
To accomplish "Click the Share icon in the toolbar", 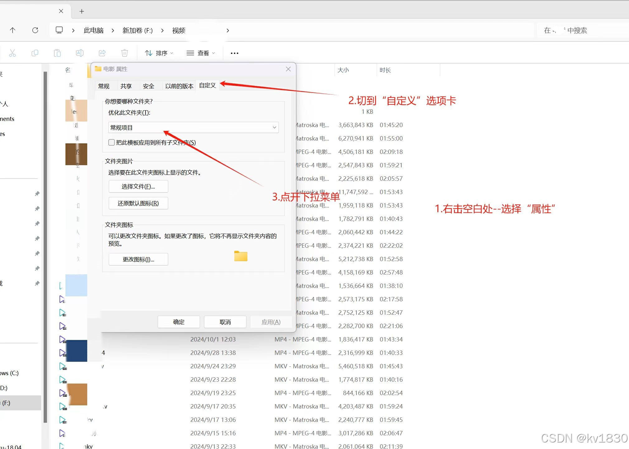I will click(102, 53).
